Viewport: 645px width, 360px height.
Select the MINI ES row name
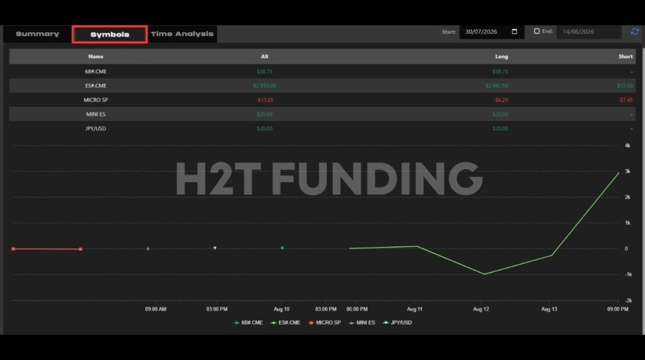[x=96, y=115]
